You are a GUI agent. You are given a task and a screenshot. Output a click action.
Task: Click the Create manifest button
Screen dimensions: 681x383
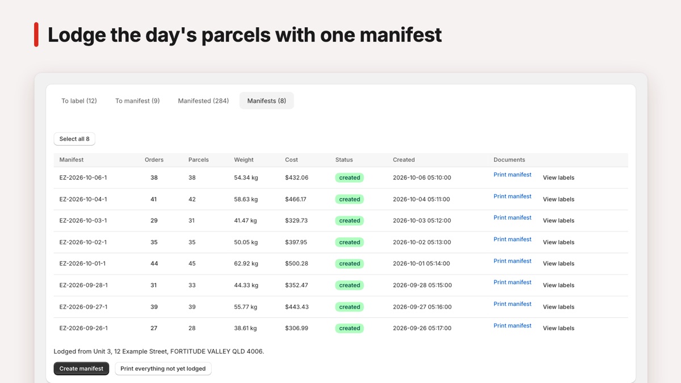(81, 369)
